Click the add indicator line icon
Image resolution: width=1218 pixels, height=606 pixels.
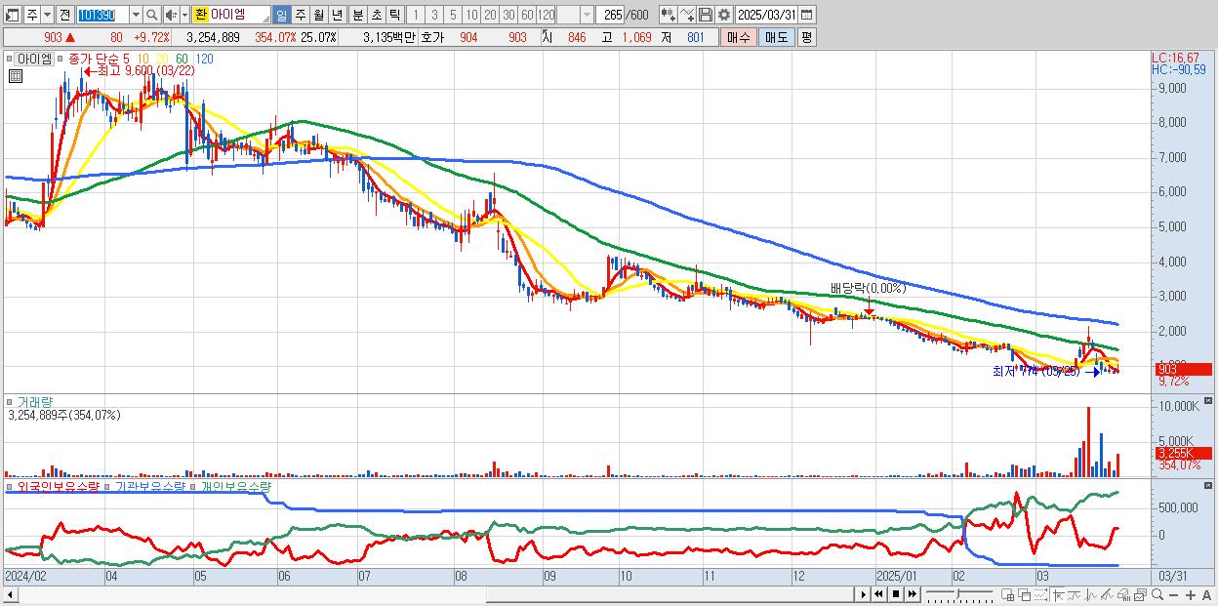point(687,15)
